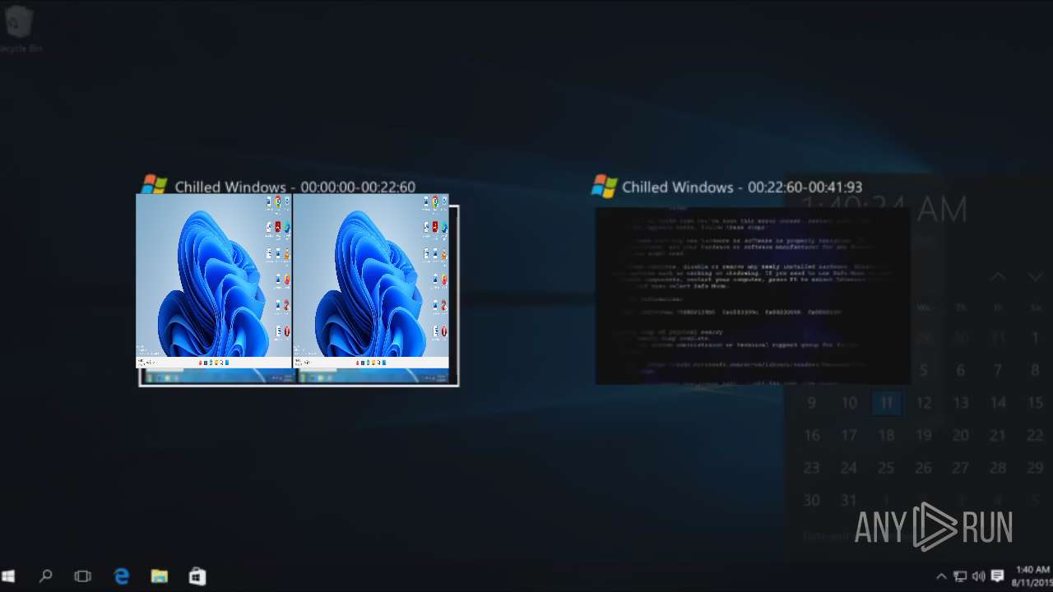This screenshot has width=1053, height=592.
Task: Click the 'Chilled Windows - 00:22:60-00:41:93' title
Action: [742, 187]
